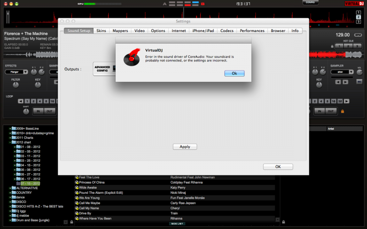
Task: Toggle the hot cue lock icon on right deck
Action: point(332,46)
